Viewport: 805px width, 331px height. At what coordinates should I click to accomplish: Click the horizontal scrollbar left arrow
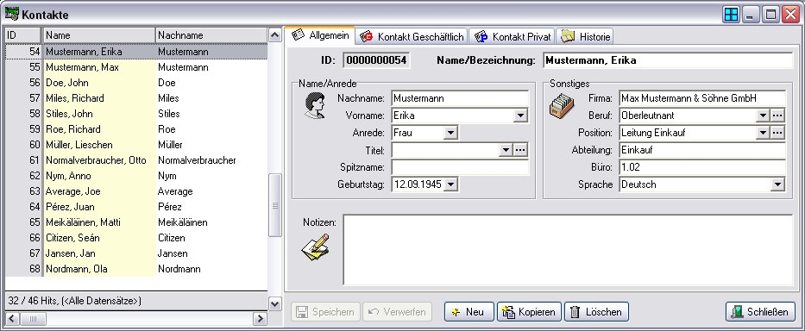click(12, 319)
